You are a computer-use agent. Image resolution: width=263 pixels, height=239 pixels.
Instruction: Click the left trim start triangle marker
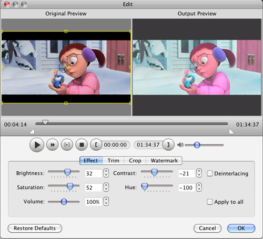(33, 131)
